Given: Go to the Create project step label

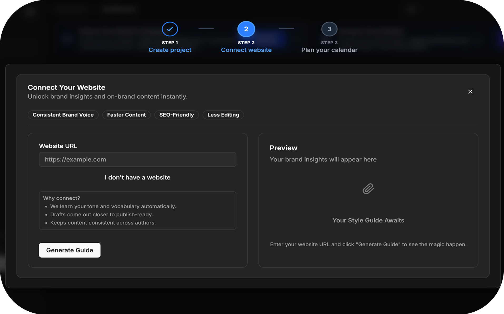Looking at the screenshot, I should click(170, 50).
